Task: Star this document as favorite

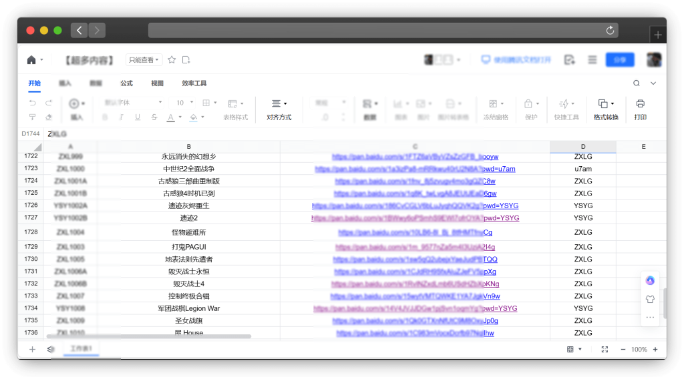Action: pyautogui.click(x=172, y=59)
